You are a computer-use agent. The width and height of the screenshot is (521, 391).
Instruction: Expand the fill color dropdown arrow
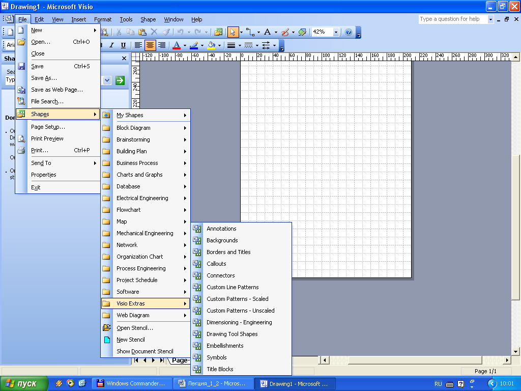click(x=220, y=45)
